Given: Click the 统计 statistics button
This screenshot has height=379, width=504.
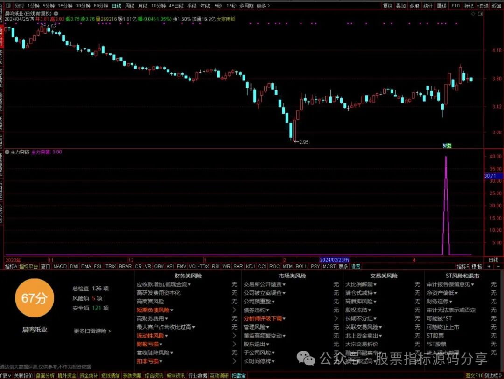Looking at the screenshot, I should 428,6.
